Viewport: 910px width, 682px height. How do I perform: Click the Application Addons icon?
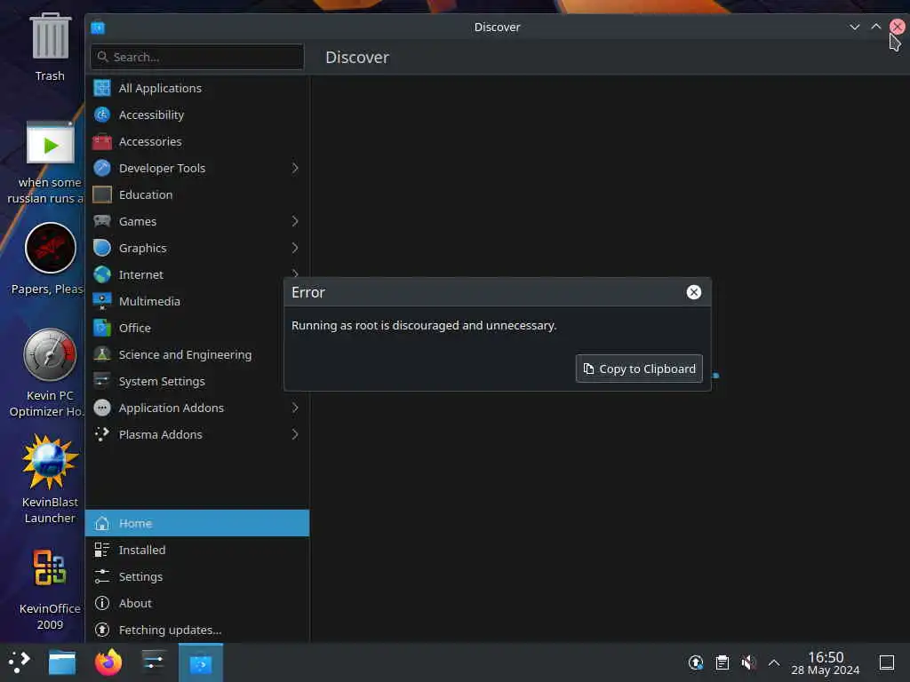(x=102, y=408)
